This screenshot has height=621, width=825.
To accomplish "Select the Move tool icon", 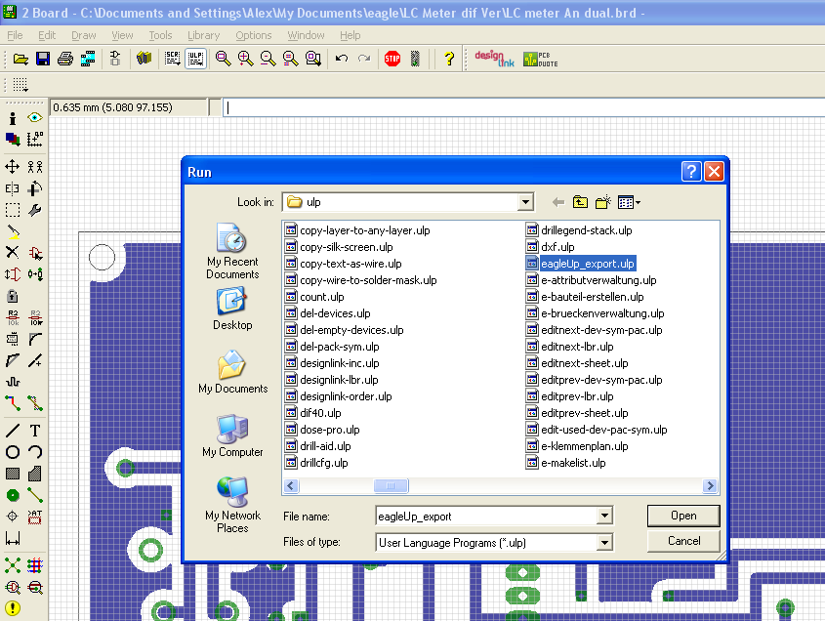I will [x=12, y=167].
